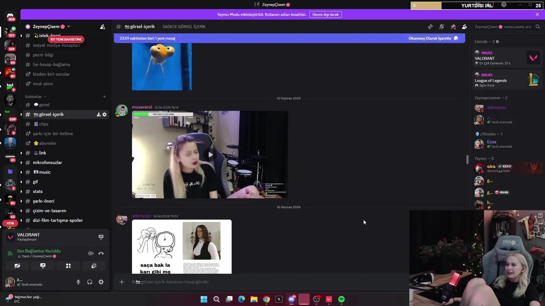
Task: Open bizden-biri-sorular channel
Action: click(x=51, y=74)
